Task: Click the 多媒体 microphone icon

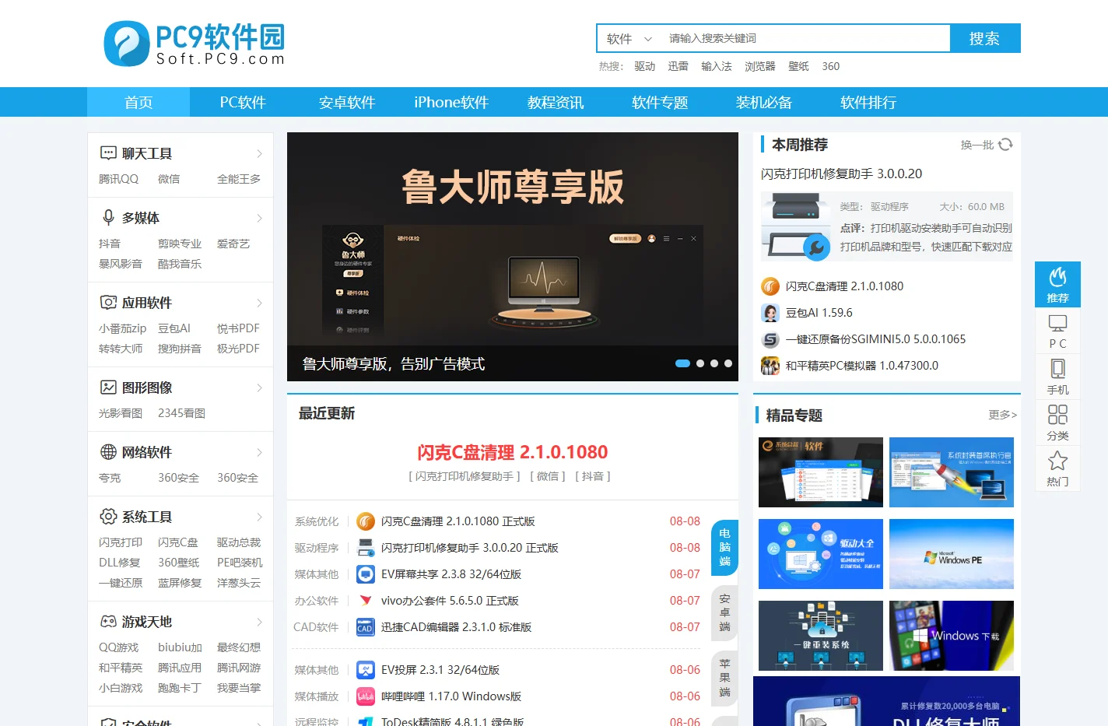Action: [108, 217]
